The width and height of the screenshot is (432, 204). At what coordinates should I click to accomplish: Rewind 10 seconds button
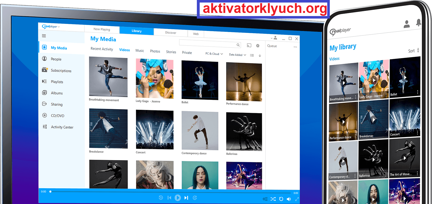(x=161, y=198)
